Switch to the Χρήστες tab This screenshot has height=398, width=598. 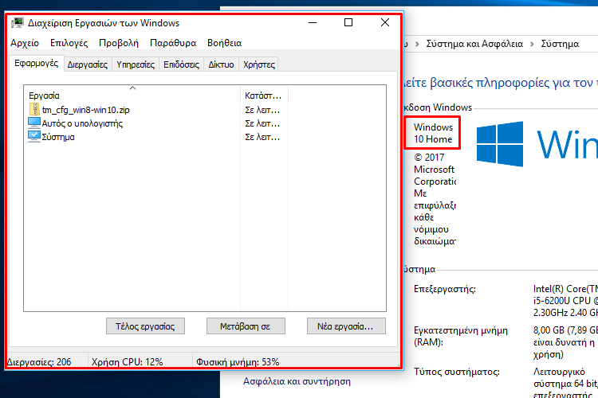point(259,64)
